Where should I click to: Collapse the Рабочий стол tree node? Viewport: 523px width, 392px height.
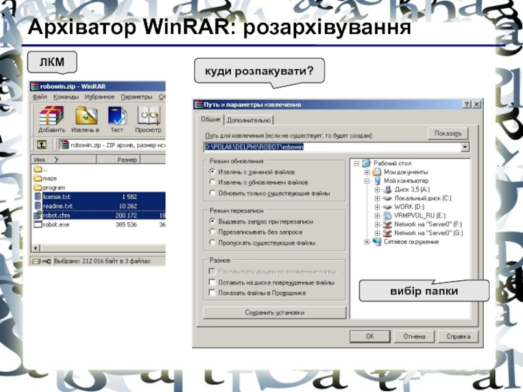pyautogui.click(x=356, y=163)
